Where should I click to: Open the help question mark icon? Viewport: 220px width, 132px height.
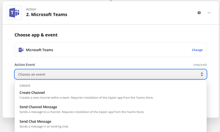pyautogui.click(x=199, y=13)
